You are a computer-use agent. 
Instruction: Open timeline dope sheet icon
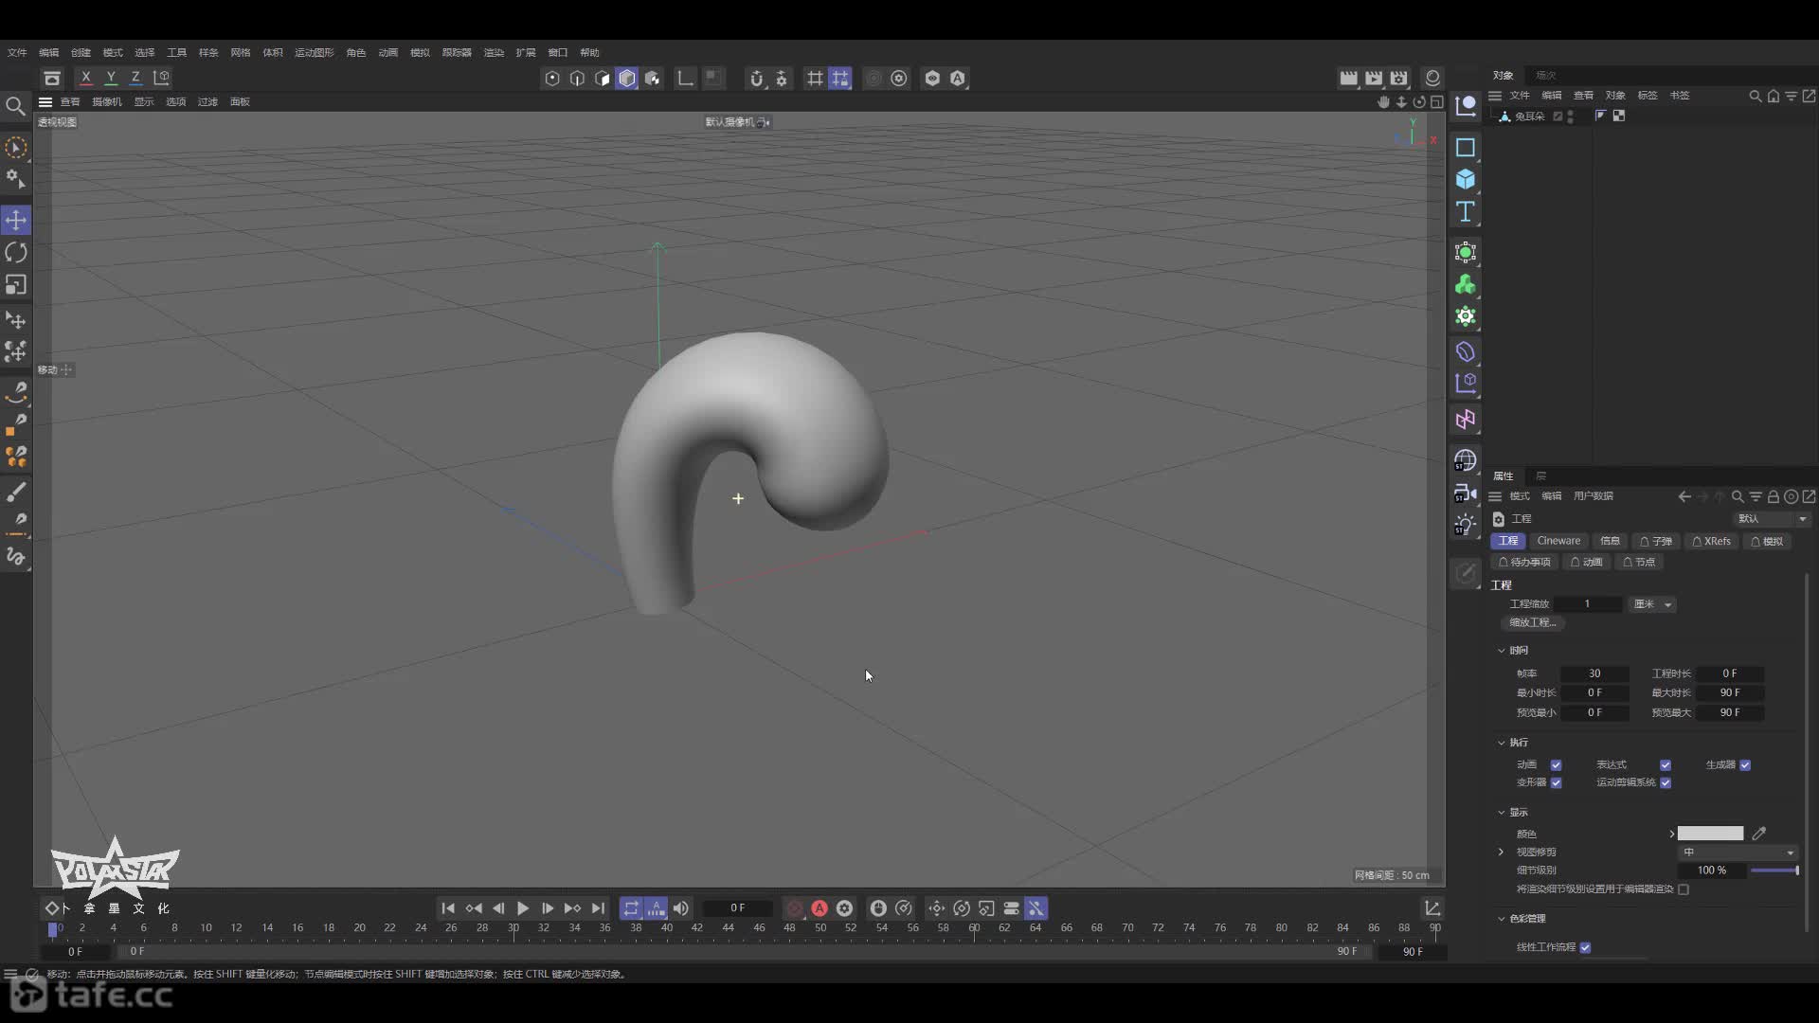tap(1433, 908)
